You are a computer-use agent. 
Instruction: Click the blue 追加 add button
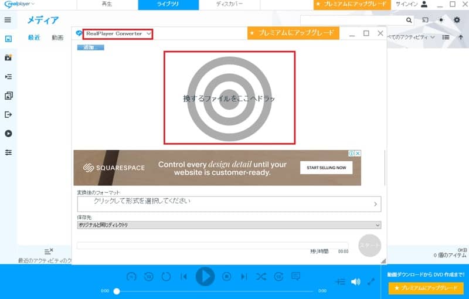tap(91, 47)
